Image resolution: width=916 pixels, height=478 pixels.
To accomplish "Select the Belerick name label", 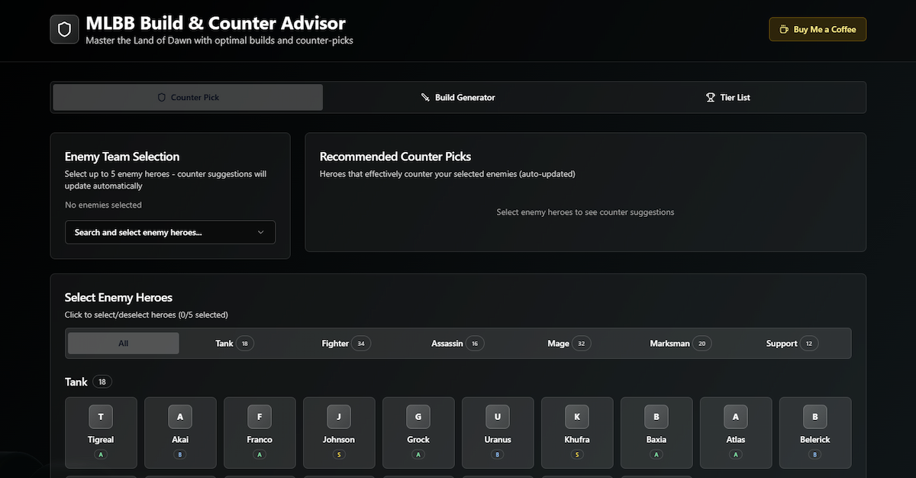I will pyautogui.click(x=815, y=440).
